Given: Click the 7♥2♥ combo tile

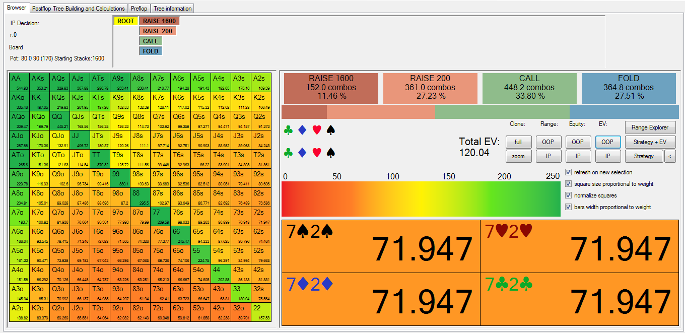Looking at the screenshot, I should coord(579,246).
